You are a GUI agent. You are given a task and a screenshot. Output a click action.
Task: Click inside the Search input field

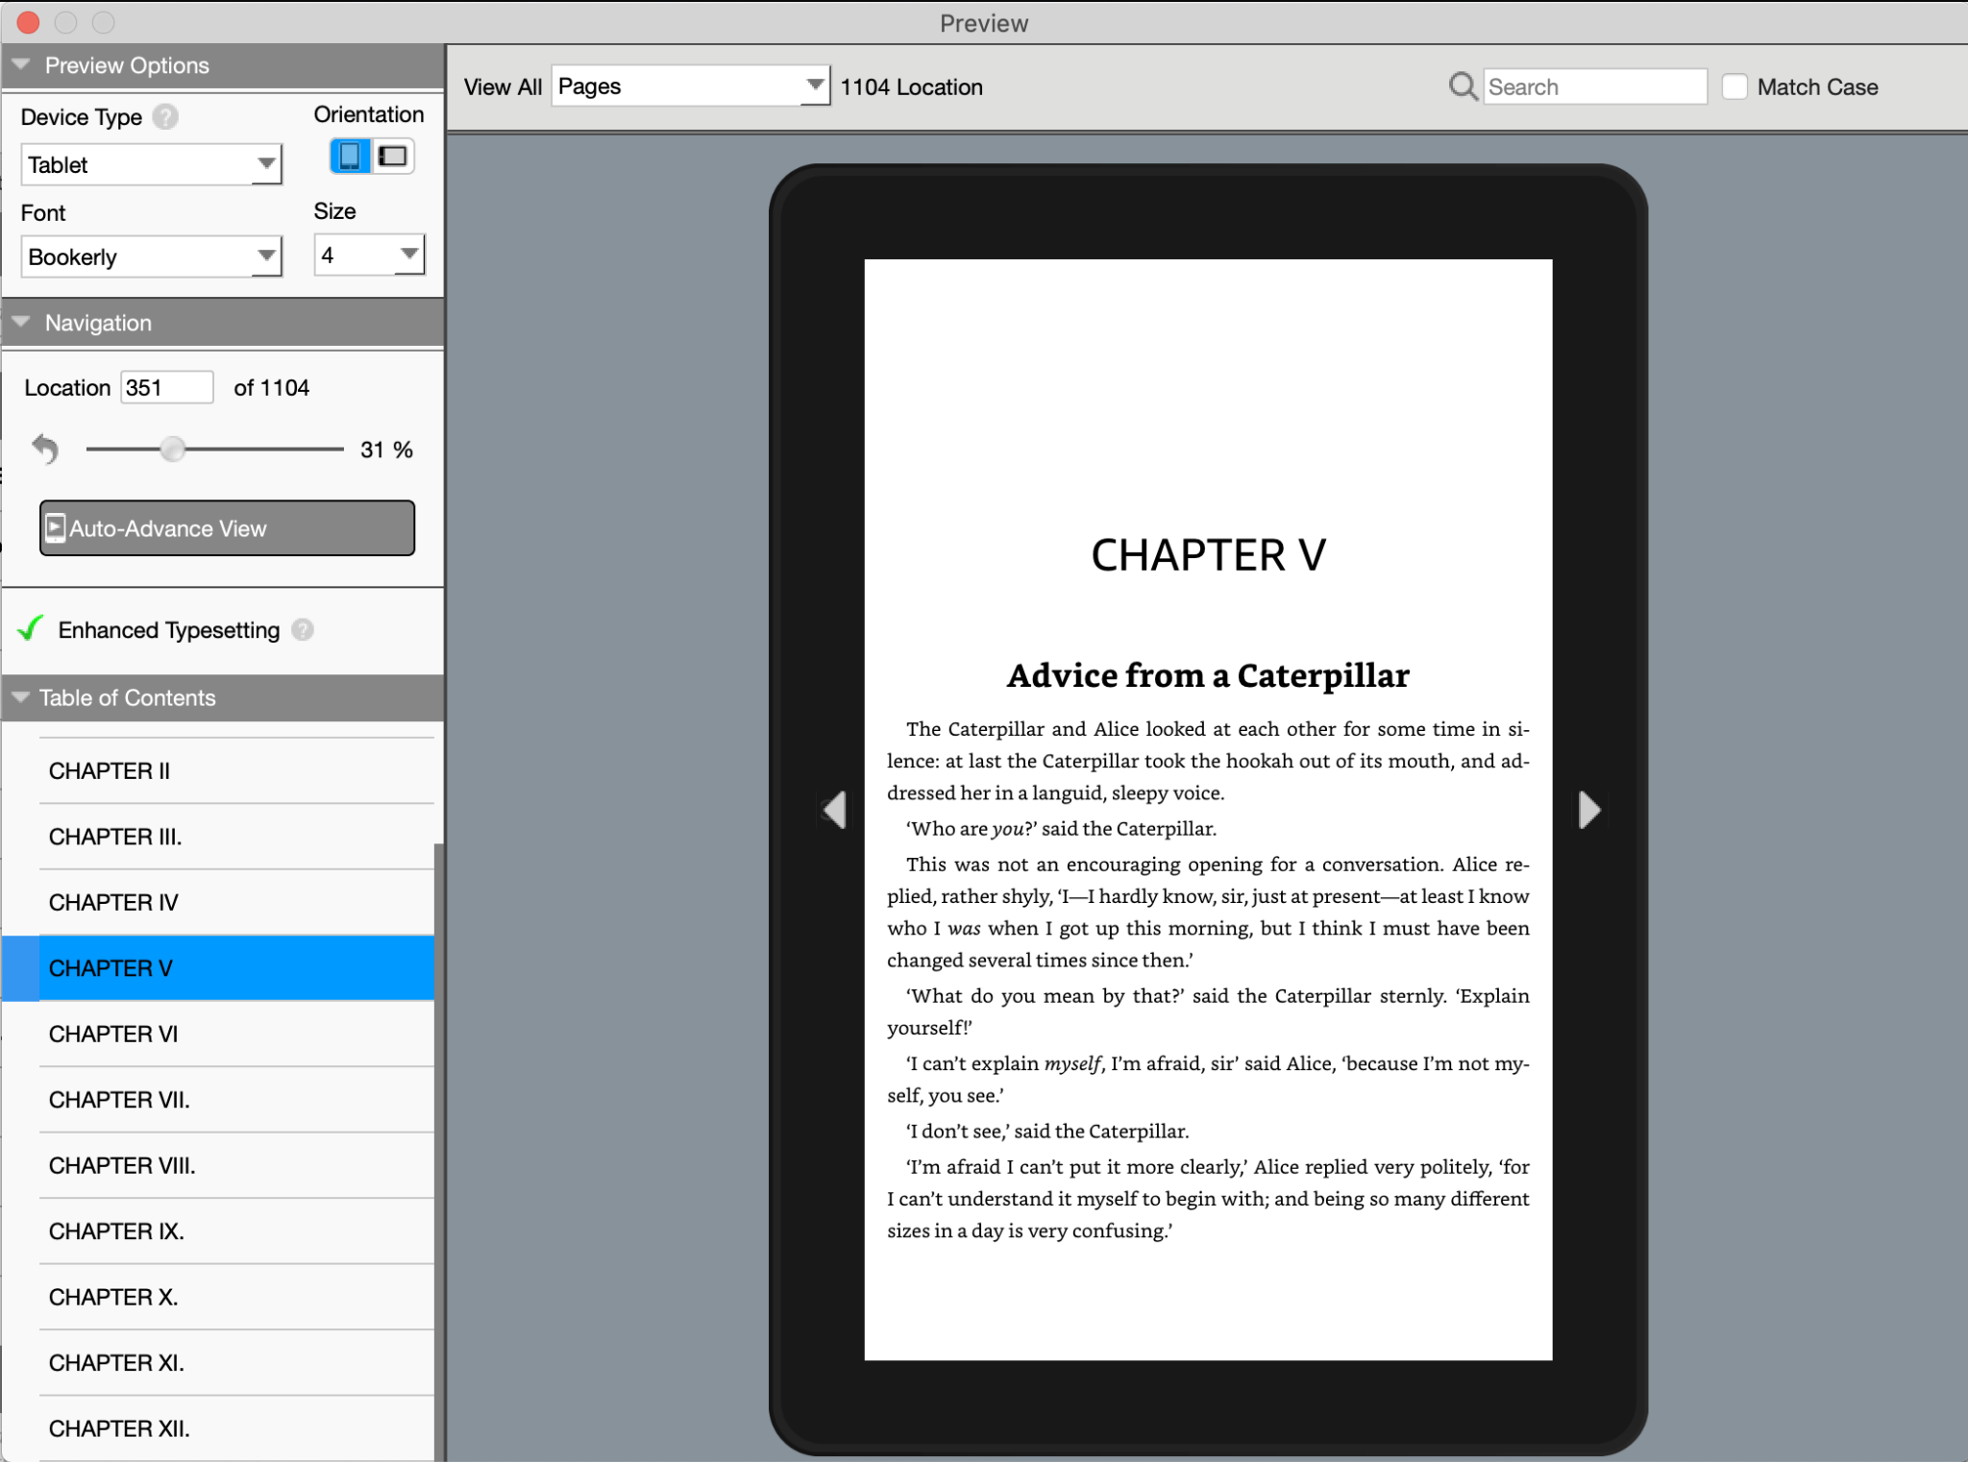click(x=1595, y=86)
